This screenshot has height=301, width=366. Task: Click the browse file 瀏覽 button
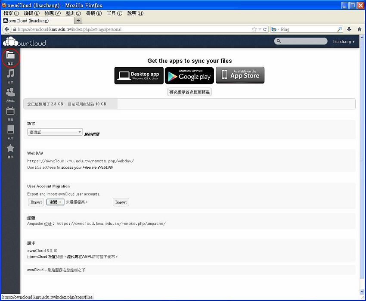(55, 202)
